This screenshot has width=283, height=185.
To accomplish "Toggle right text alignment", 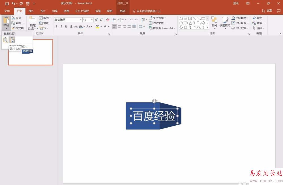I will click(x=124, y=27).
